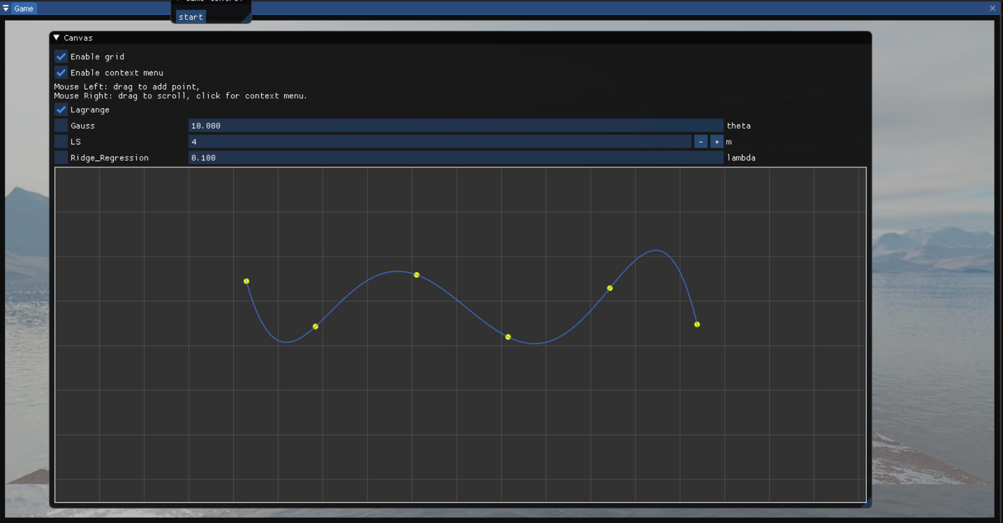Image resolution: width=1003 pixels, height=523 pixels.
Task: Click the start button
Action: [191, 17]
